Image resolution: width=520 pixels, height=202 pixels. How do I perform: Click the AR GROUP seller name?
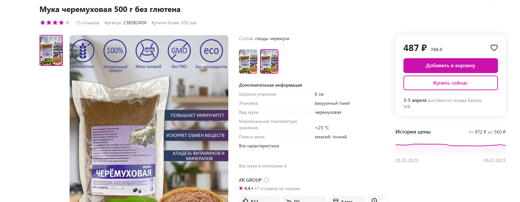[x=250, y=180]
